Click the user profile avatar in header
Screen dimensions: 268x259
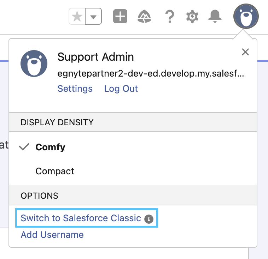[x=246, y=16]
